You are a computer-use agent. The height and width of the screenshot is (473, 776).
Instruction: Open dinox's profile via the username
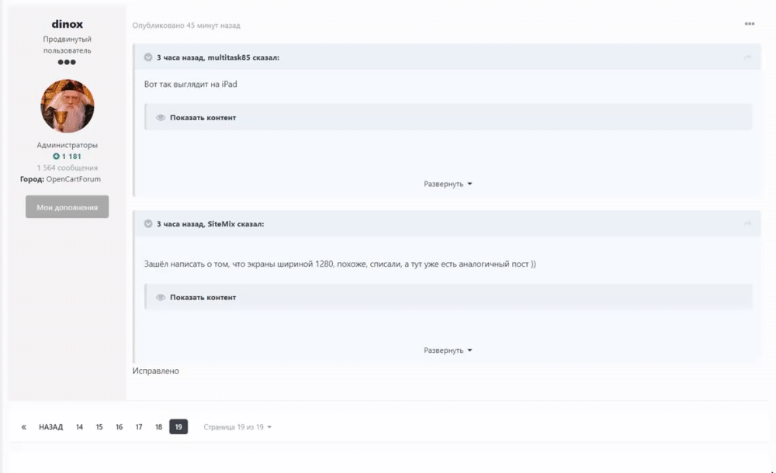(x=67, y=24)
